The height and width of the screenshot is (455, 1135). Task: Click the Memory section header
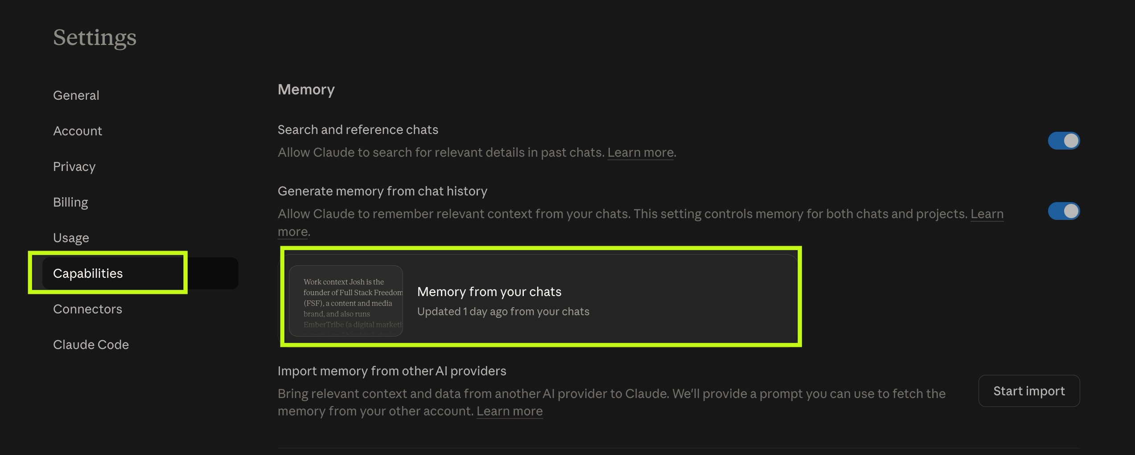[x=306, y=89]
